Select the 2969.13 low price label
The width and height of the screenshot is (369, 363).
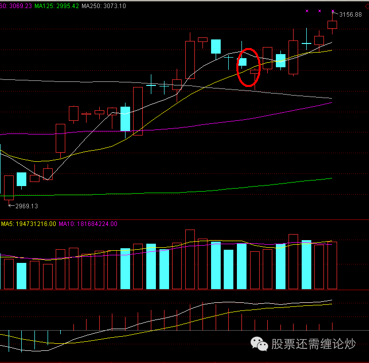[27, 206]
